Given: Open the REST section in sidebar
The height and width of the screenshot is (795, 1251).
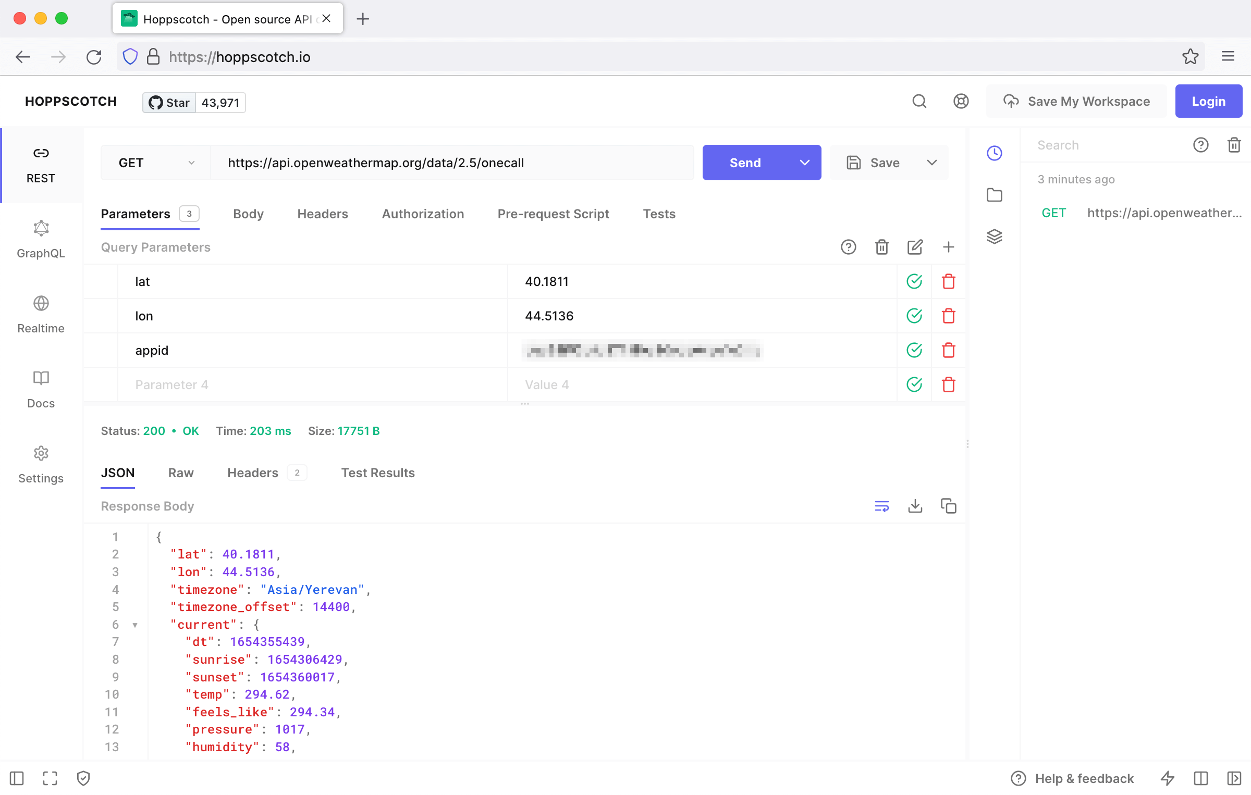Looking at the screenshot, I should click(41, 165).
